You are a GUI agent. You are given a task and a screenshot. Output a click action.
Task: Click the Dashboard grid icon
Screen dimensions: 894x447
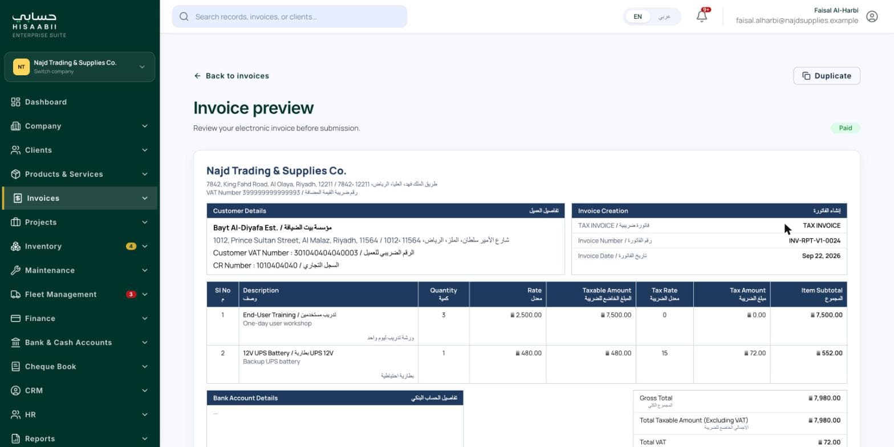(15, 102)
